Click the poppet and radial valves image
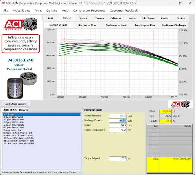 click(22, 85)
